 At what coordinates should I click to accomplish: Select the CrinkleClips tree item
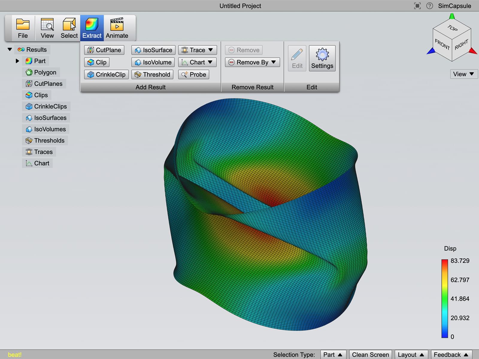pyautogui.click(x=46, y=107)
